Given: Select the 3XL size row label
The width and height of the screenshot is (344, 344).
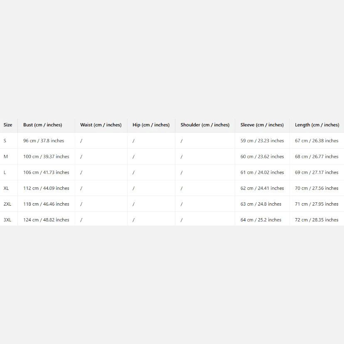Looking at the screenshot, I should pos(7,220).
